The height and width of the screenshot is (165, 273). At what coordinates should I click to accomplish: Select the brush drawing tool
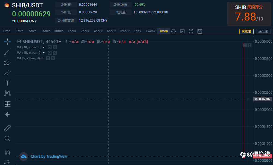[7, 73]
